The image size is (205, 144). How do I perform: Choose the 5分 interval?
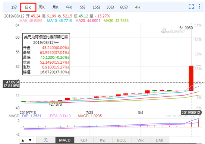click(x=83, y=7)
